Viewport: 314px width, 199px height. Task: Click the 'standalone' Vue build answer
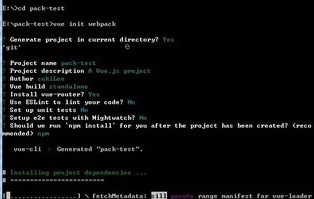pyautogui.click(x=69, y=87)
